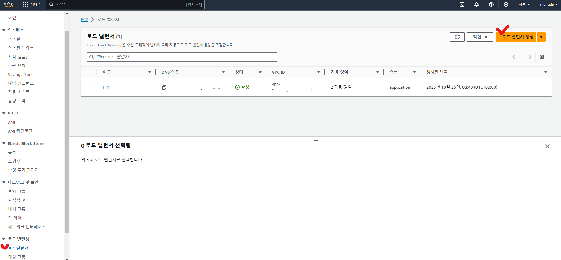Image resolution: width=561 pixels, height=260 pixels.
Task: Go to the next page arrow
Action: point(530,57)
